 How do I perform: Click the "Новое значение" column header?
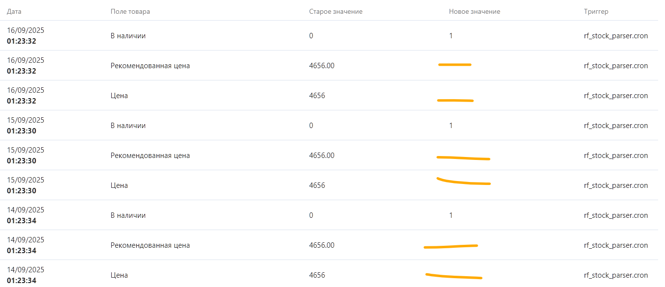coord(474,11)
